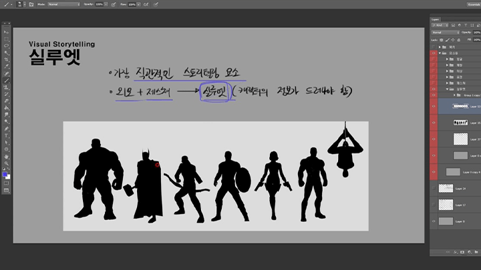
Task: Open the layer filter Kind dropdown
Action: tap(440, 25)
